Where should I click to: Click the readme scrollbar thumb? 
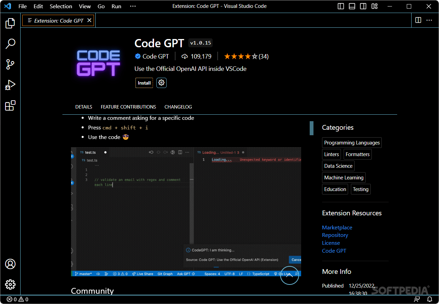coord(312,128)
